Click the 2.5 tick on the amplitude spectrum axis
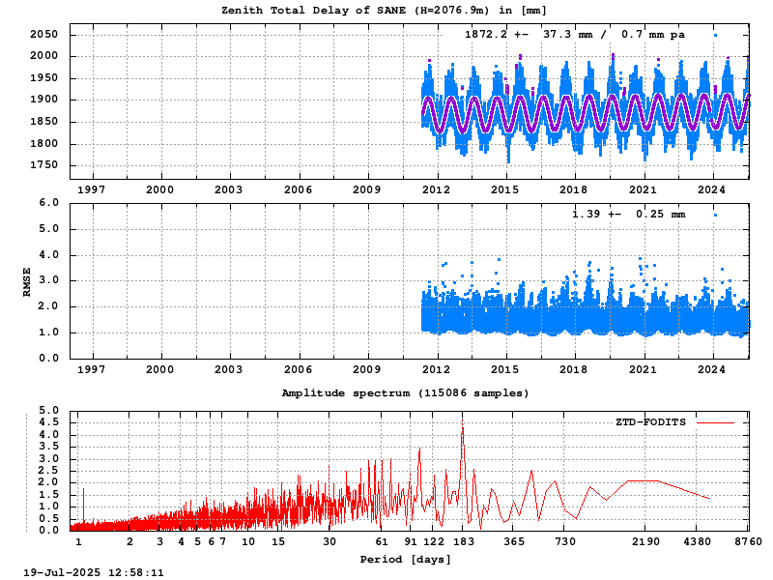The image size is (773, 580). pos(48,471)
